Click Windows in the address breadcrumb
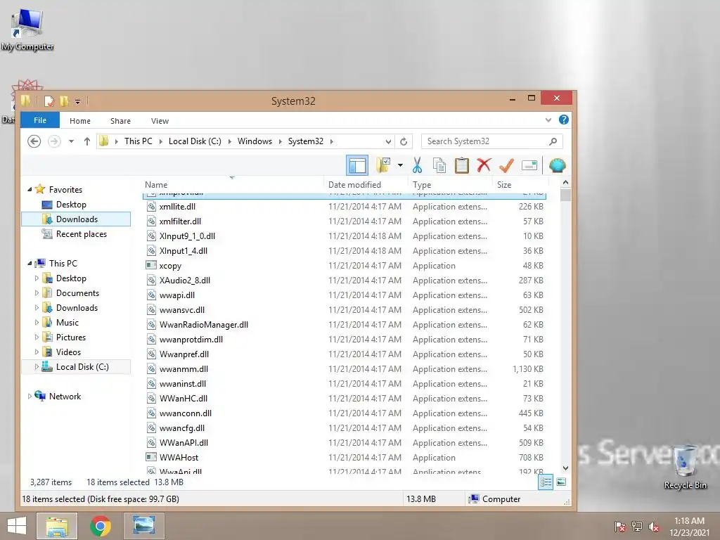Image resolution: width=720 pixels, height=540 pixels. 255,141
